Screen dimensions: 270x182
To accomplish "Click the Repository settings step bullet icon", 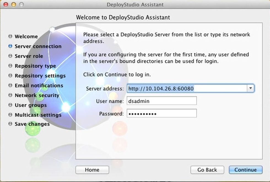I will [x=10, y=75].
